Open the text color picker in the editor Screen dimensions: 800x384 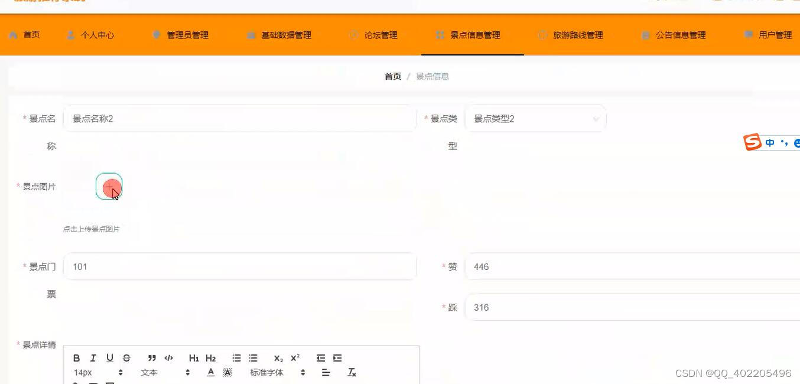[210, 372]
